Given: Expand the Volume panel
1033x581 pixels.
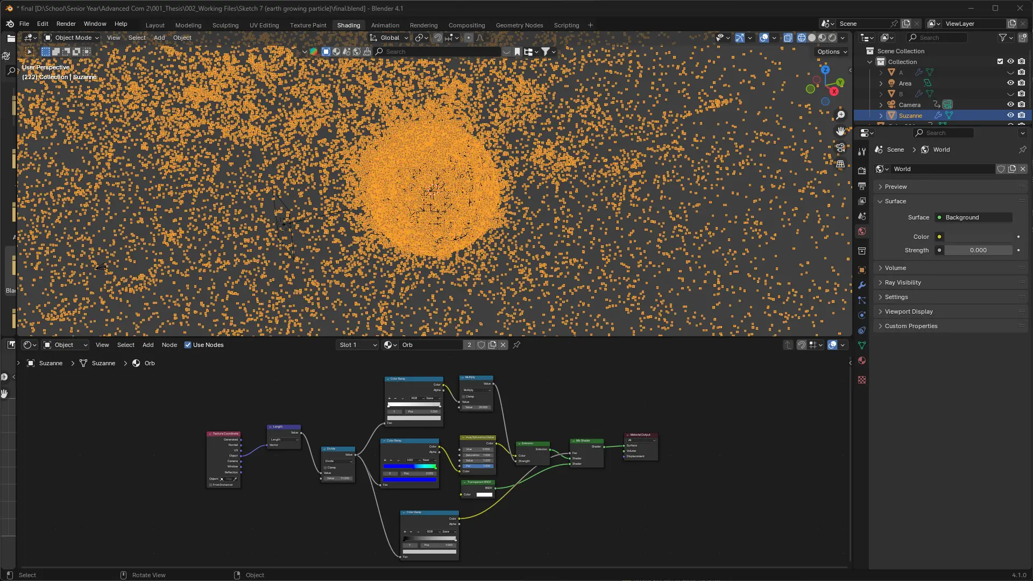Looking at the screenshot, I should pyautogui.click(x=895, y=268).
